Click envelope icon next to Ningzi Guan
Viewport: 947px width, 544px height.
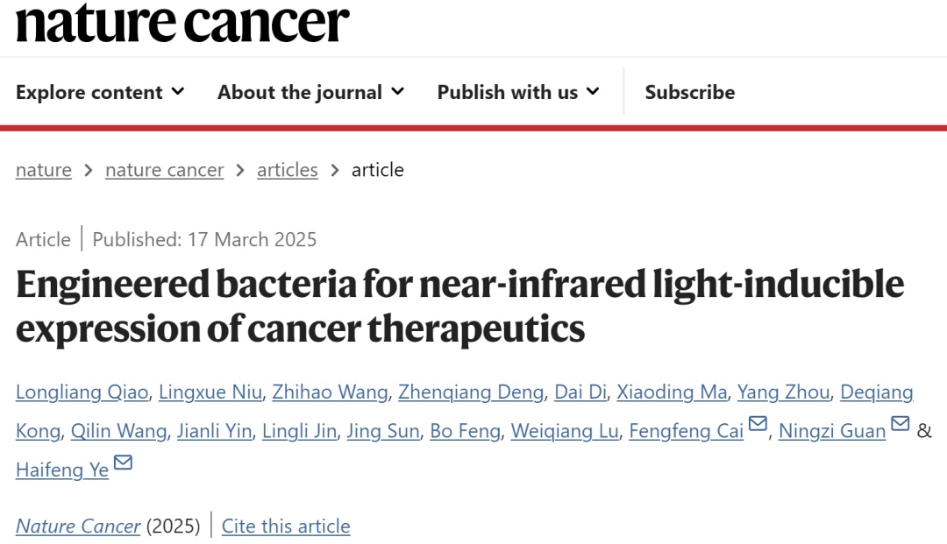[x=901, y=425]
